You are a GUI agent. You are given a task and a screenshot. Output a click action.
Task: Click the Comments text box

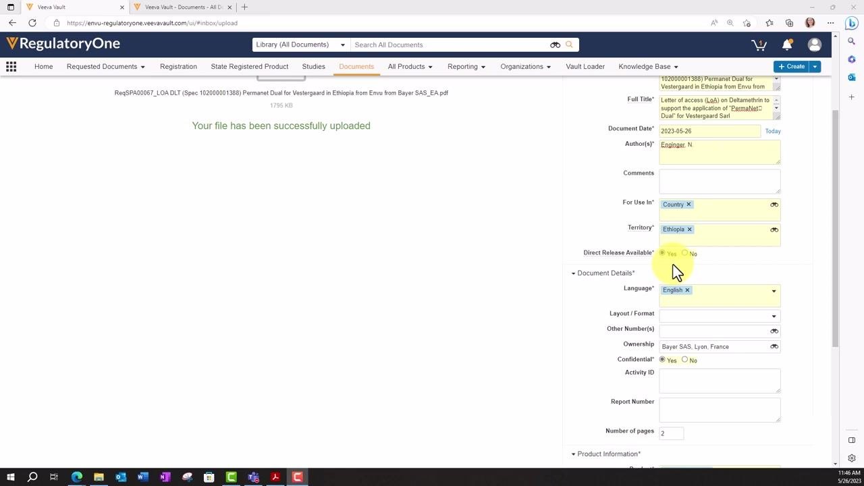pyautogui.click(x=720, y=181)
